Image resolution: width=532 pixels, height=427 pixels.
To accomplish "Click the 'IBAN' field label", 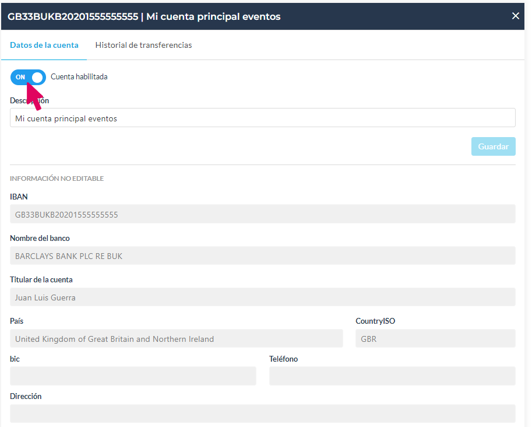I will (x=19, y=197).
